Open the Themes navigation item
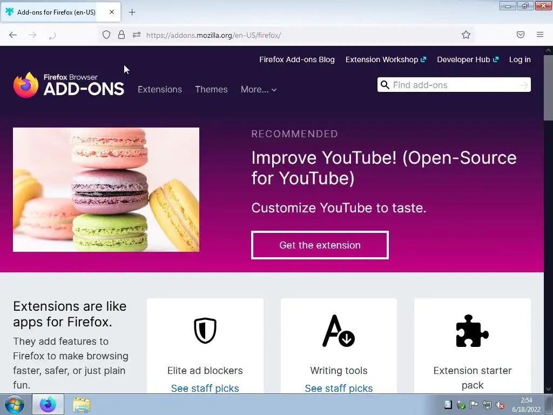 pos(211,89)
